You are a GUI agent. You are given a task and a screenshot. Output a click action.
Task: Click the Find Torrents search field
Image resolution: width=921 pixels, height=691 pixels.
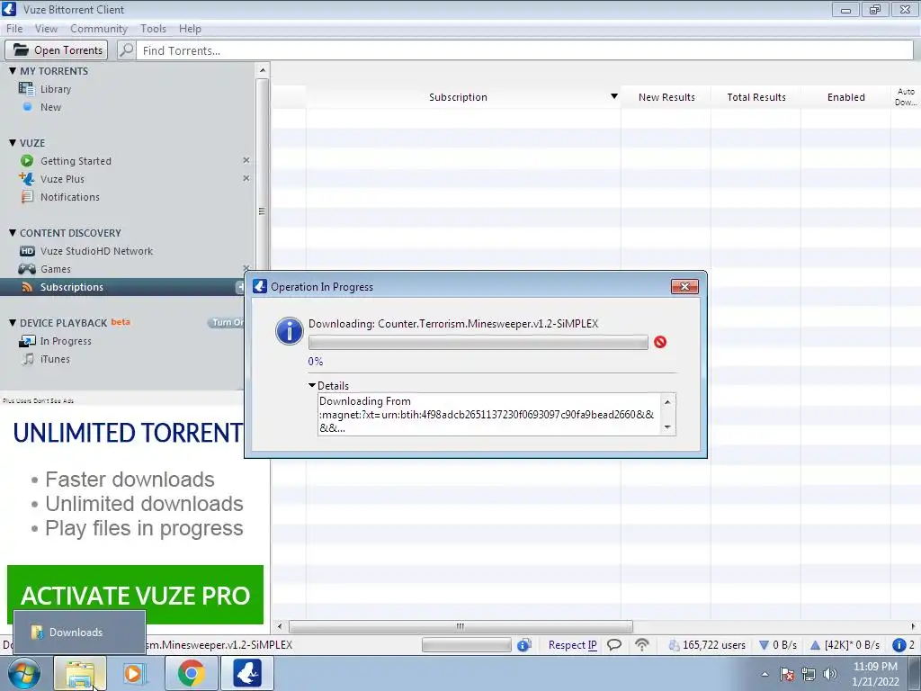pos(524,50)
